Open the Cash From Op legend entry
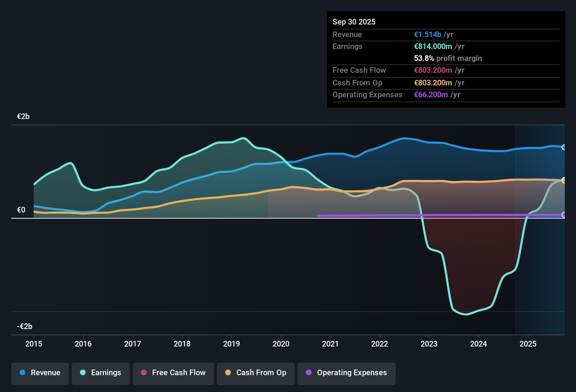The width and height of the screenshot is (576, 392). tap(255, 373)
